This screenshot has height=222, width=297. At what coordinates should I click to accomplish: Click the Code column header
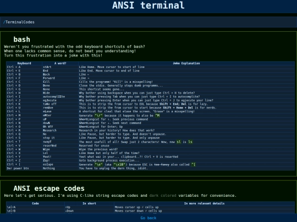pyautogui.click(x=35, y=203)
